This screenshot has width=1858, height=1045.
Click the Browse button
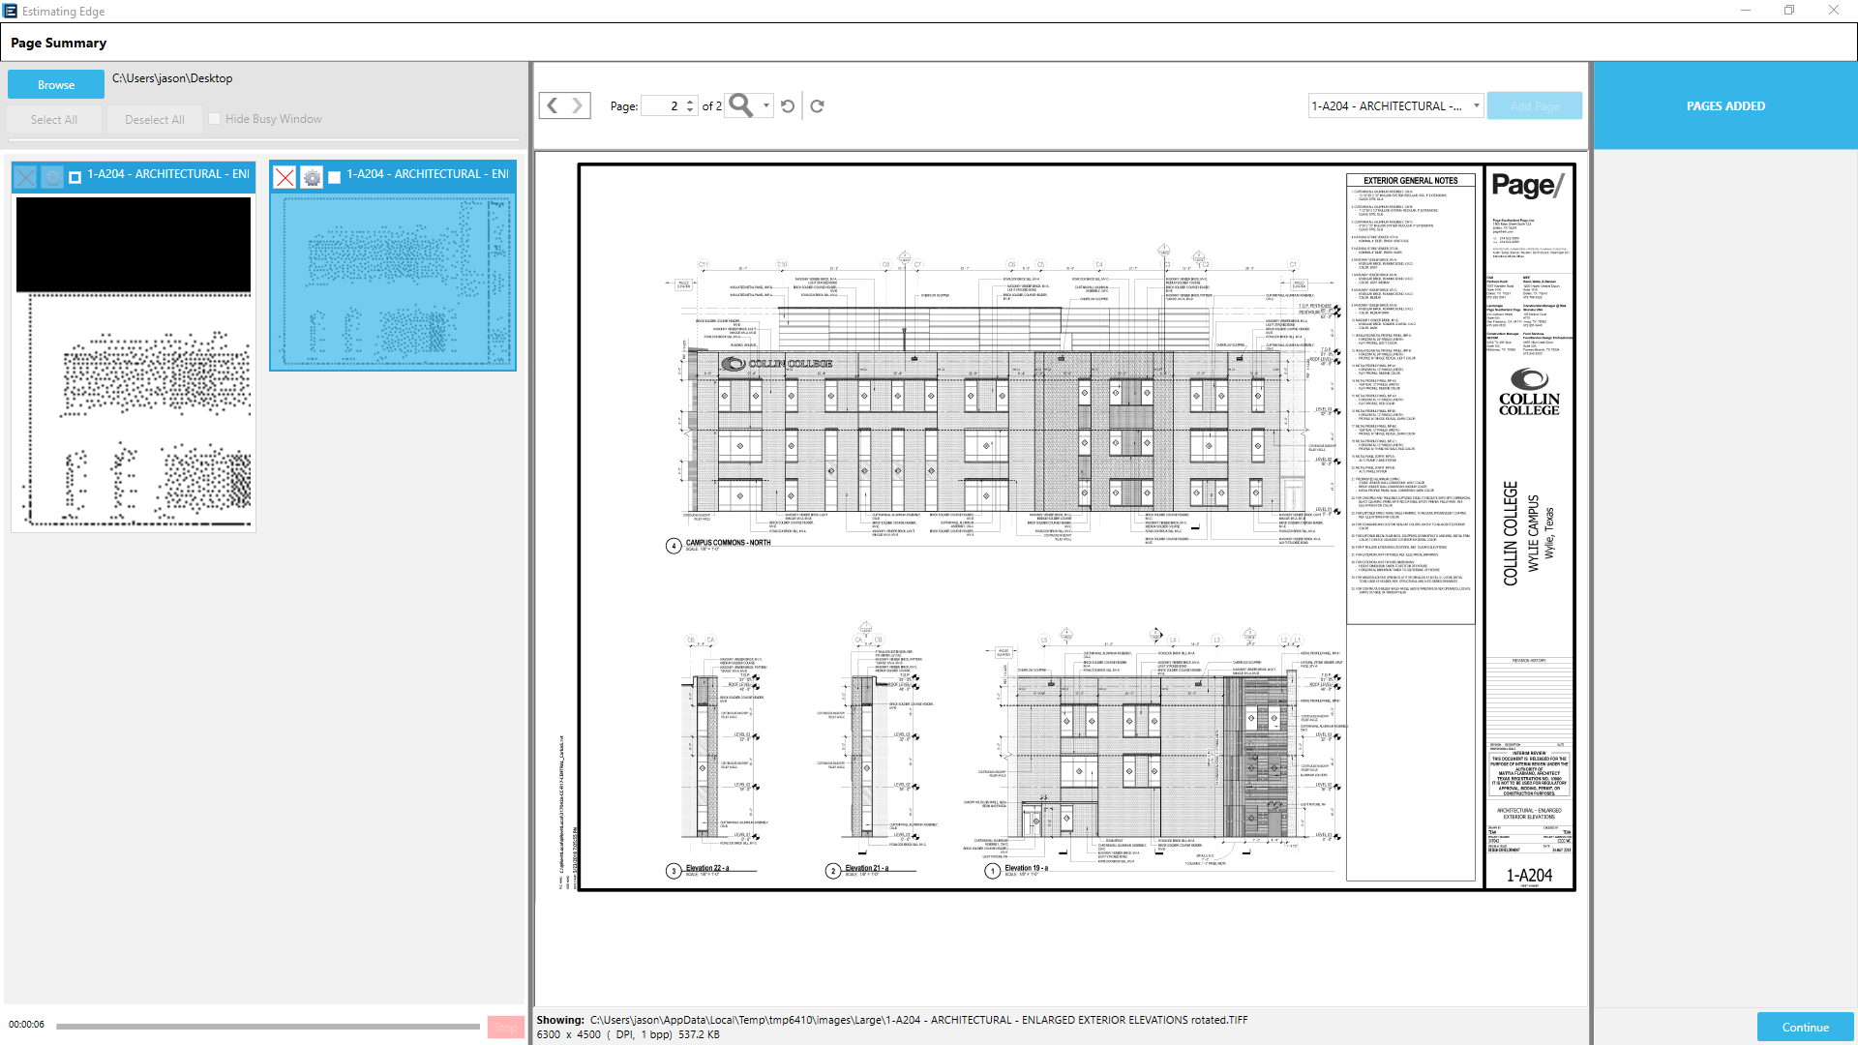[56, 85]
